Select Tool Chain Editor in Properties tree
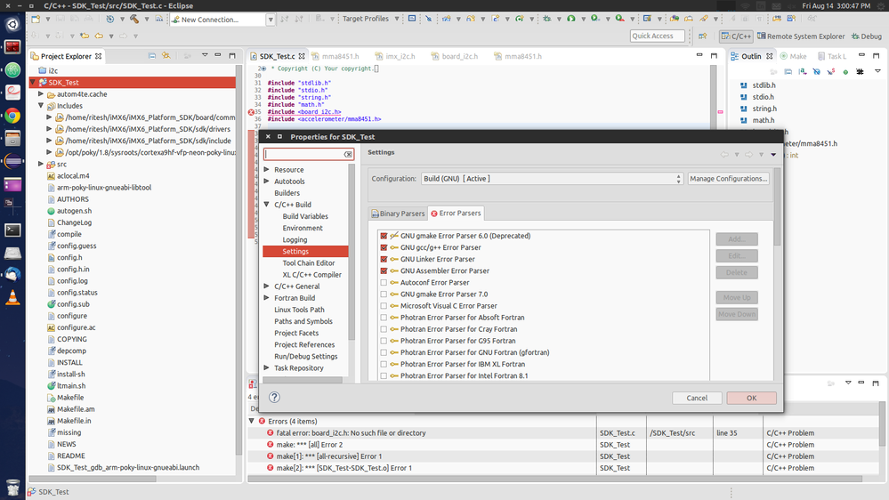The height and width of the screenshot is (500, 889). point(309,263)
